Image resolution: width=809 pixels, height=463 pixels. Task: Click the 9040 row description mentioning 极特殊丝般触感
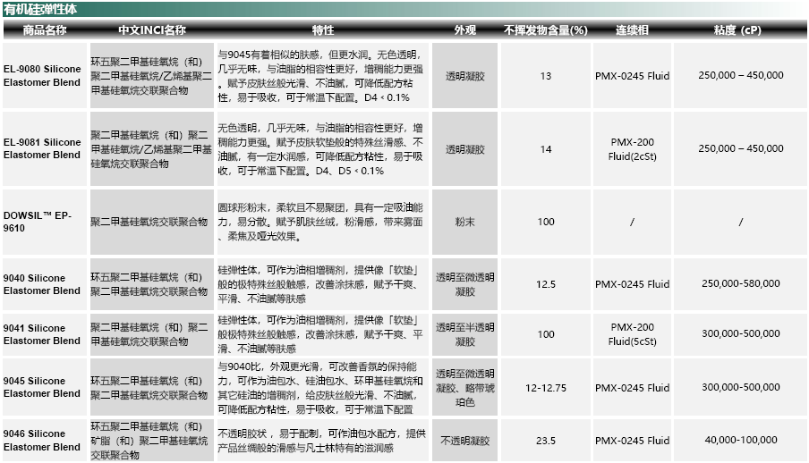tap(322, 284)
